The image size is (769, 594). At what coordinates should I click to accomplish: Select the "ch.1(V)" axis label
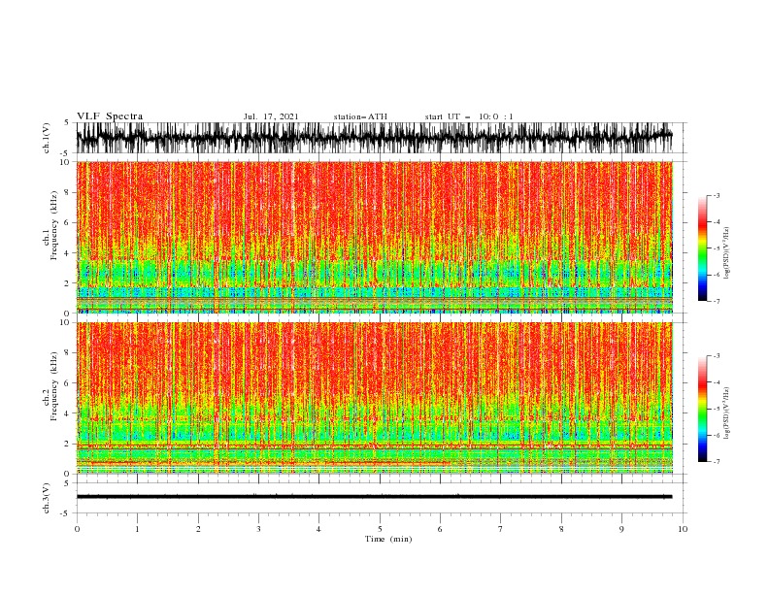pos(47,138)
